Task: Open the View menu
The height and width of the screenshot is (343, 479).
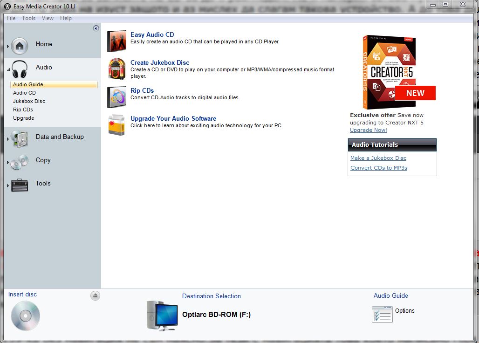Action: click(48, 18)
